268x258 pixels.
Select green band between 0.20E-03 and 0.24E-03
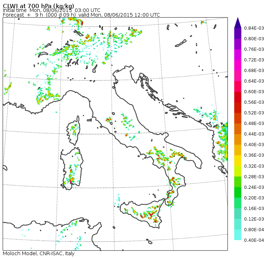pyautogui.click(x=238, y=192)
